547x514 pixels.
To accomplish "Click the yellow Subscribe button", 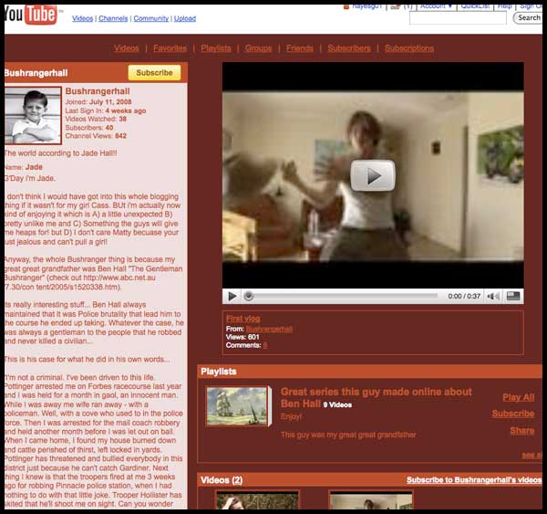I will coord(154,72).
